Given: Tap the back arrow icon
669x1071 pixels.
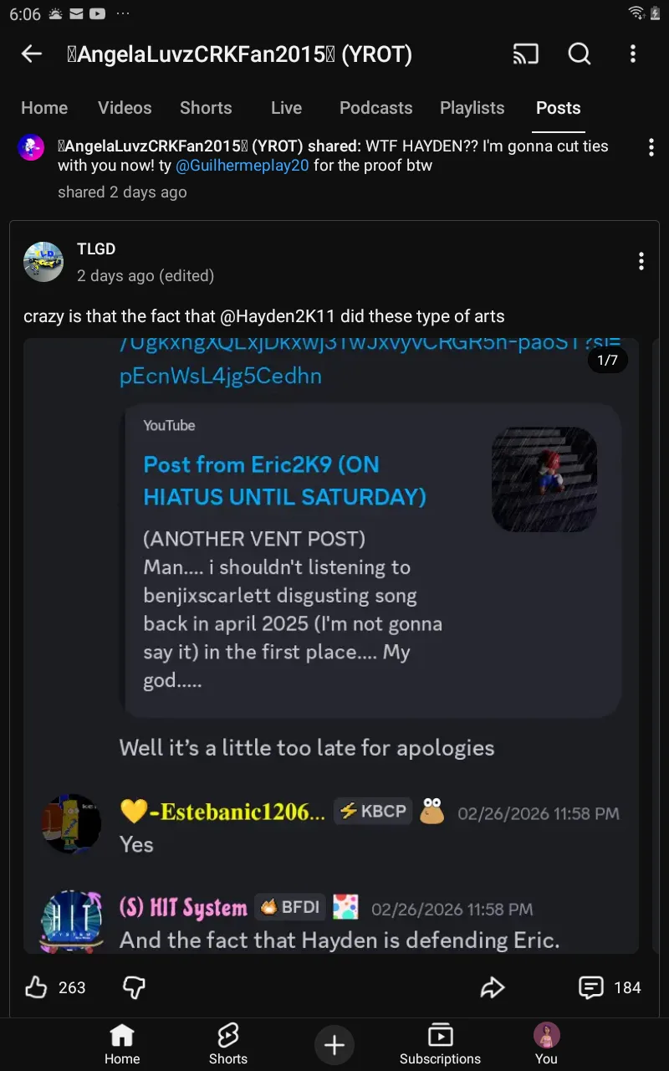Looking at the screenshot, I should point(32,54).
